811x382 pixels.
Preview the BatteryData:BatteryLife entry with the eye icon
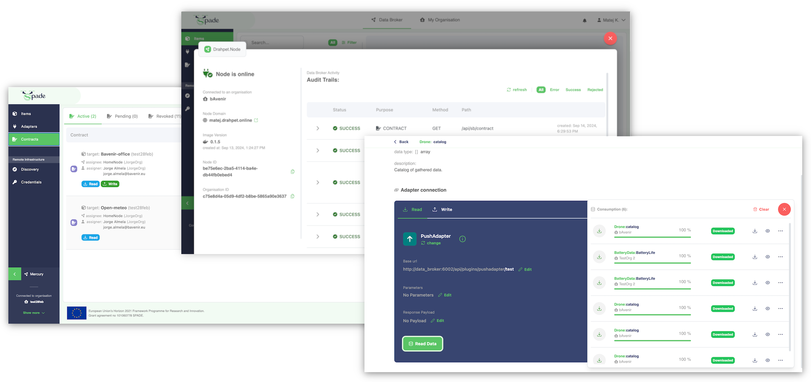(x=768, y=257)
